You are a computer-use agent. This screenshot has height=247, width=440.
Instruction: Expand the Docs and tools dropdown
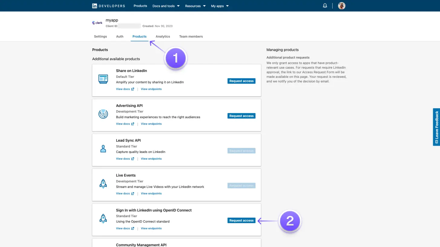(x=166, y=6)
